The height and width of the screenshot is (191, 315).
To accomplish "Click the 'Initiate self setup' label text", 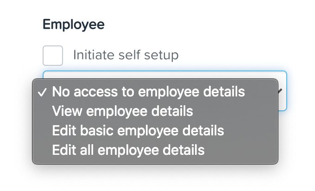I will pos(126,55).
